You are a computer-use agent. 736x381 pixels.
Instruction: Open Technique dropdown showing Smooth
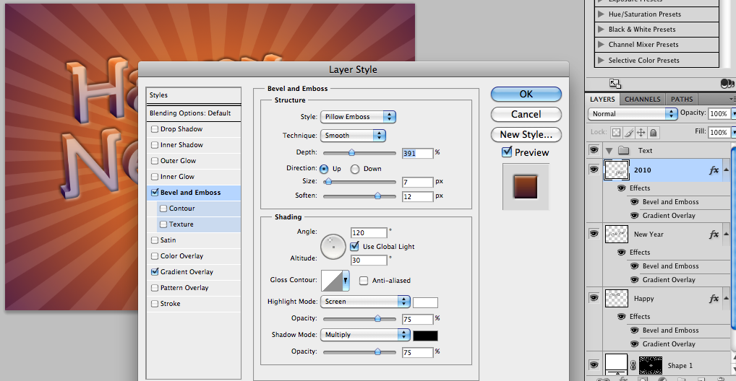point(353,136)
